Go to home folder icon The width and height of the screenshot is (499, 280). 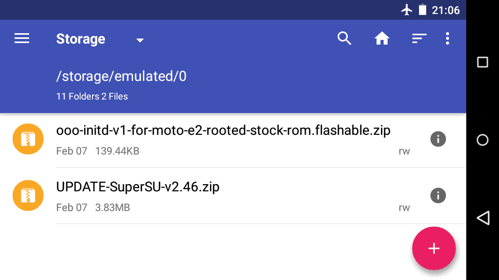point(382,39)
